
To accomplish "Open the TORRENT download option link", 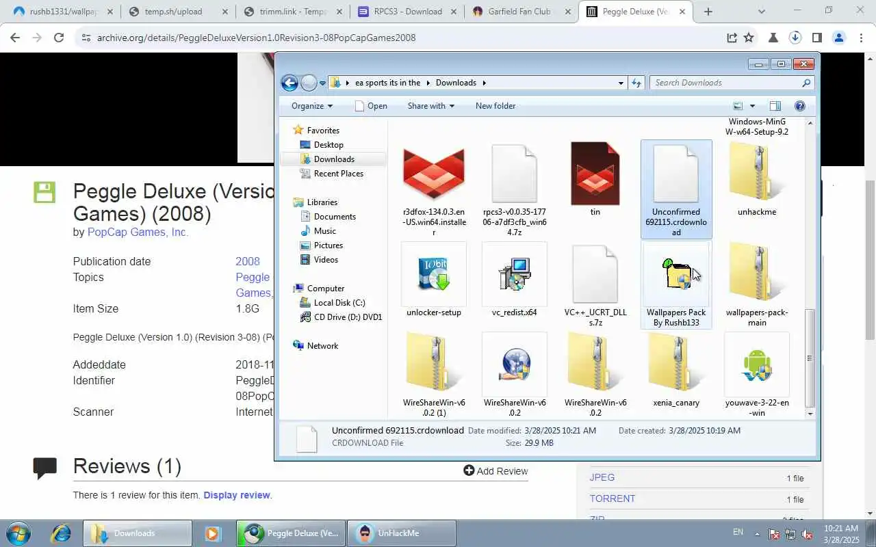I will (613, 498).
